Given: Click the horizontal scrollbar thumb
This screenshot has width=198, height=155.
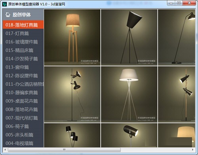Looking at the screenshot, I should tap(64, 149).
